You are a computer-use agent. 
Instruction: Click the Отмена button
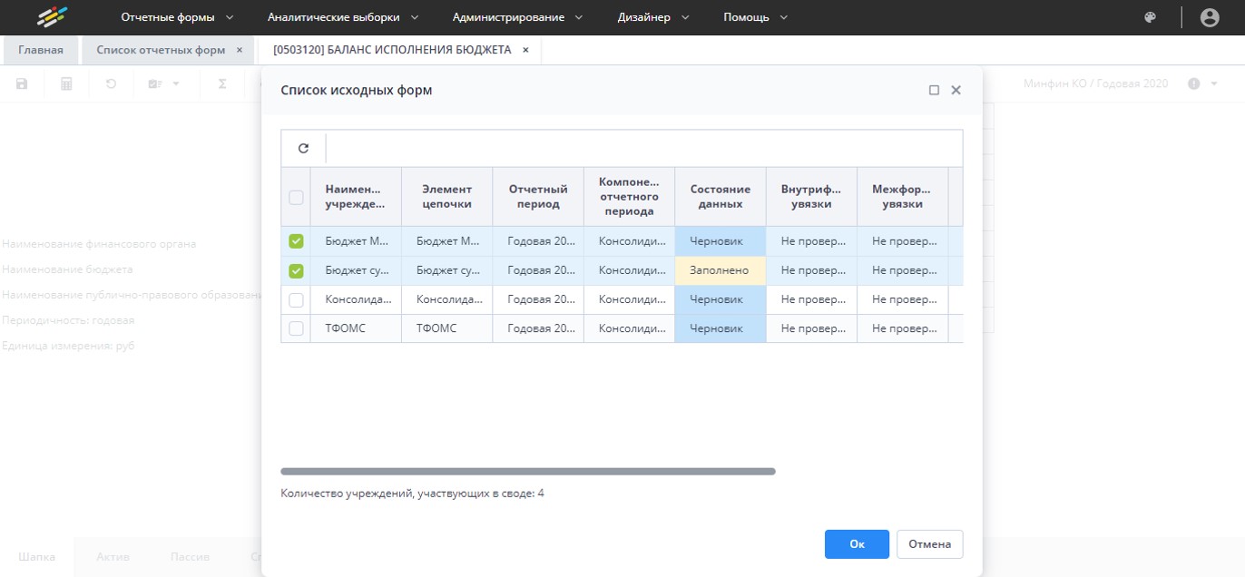pyautogui.click(x=929, y=544)
